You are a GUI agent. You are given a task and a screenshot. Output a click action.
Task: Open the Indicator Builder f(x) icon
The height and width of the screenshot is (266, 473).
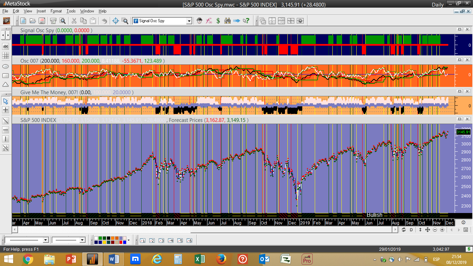coord(209,21)
